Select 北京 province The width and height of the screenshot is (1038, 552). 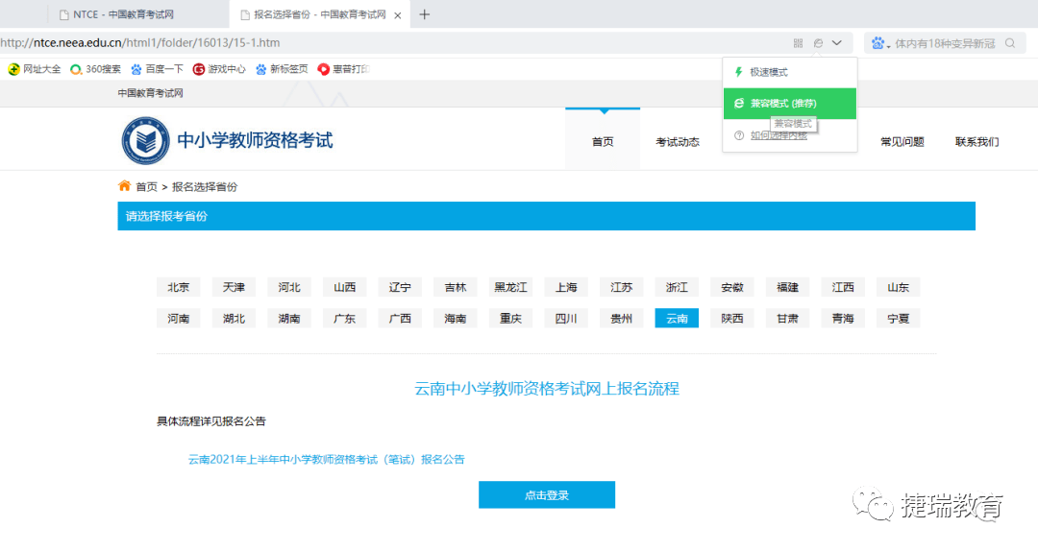(179, 287)
